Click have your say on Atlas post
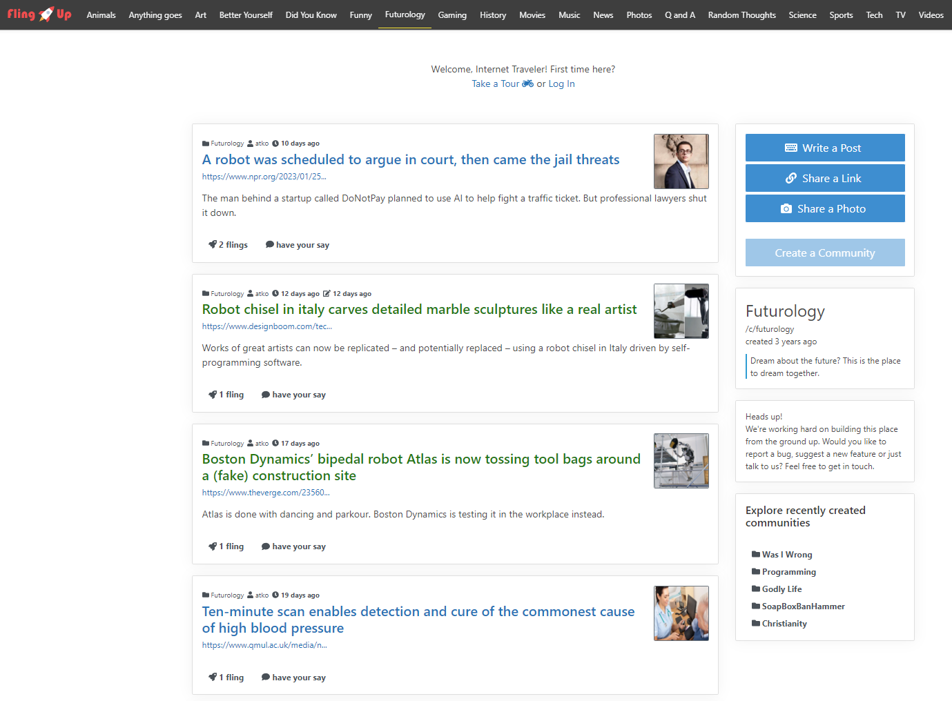The image size is (952, 701). tap(293, 546)
